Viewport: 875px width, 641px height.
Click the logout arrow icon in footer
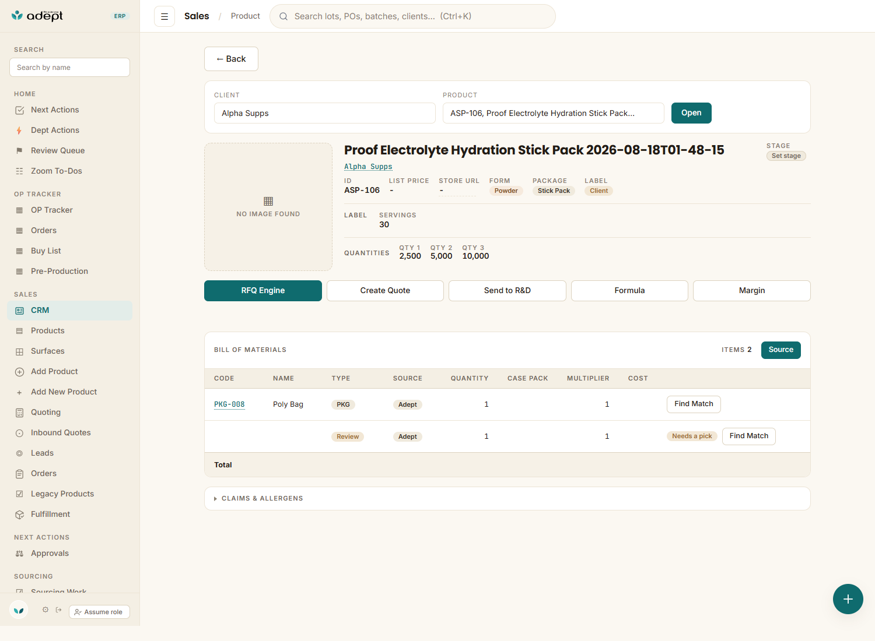[58, 610]
